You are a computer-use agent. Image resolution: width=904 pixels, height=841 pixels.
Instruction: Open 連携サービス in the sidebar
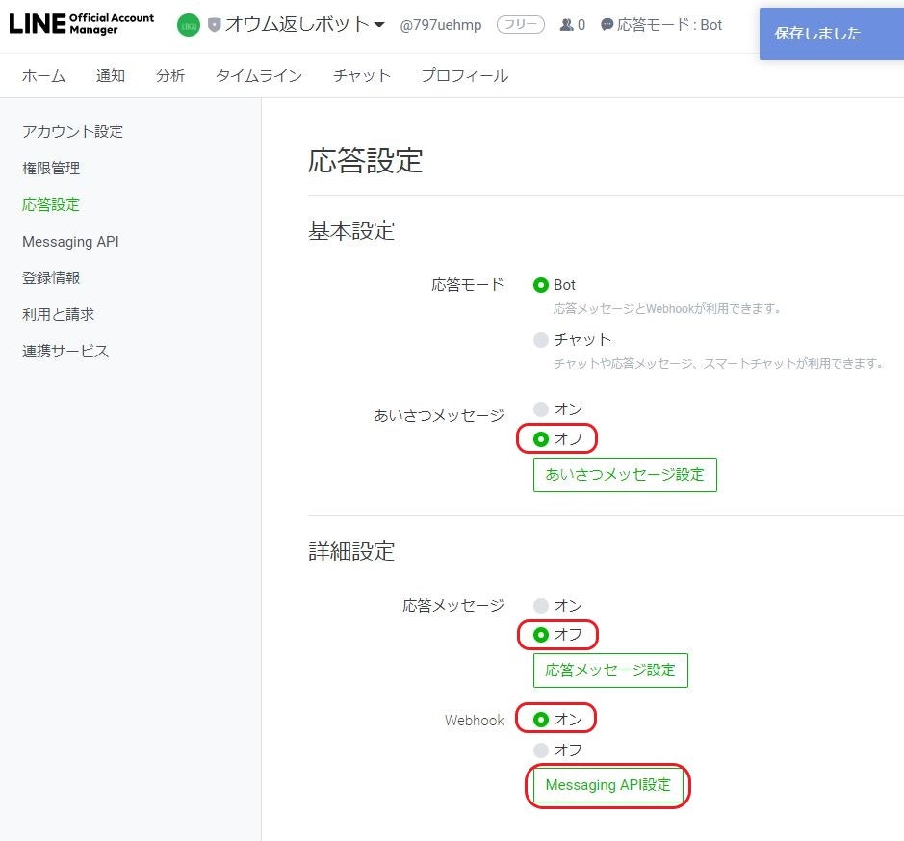[65, 351]
